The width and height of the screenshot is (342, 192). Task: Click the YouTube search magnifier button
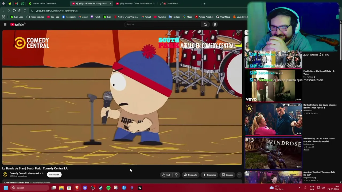point(205,25)
